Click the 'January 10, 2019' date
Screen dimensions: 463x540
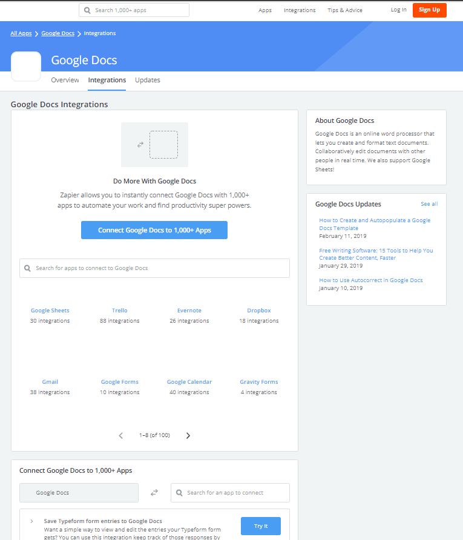[341, 288]
